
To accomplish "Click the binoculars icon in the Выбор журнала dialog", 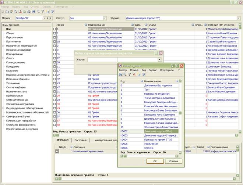I will click(x=120, y=75).
